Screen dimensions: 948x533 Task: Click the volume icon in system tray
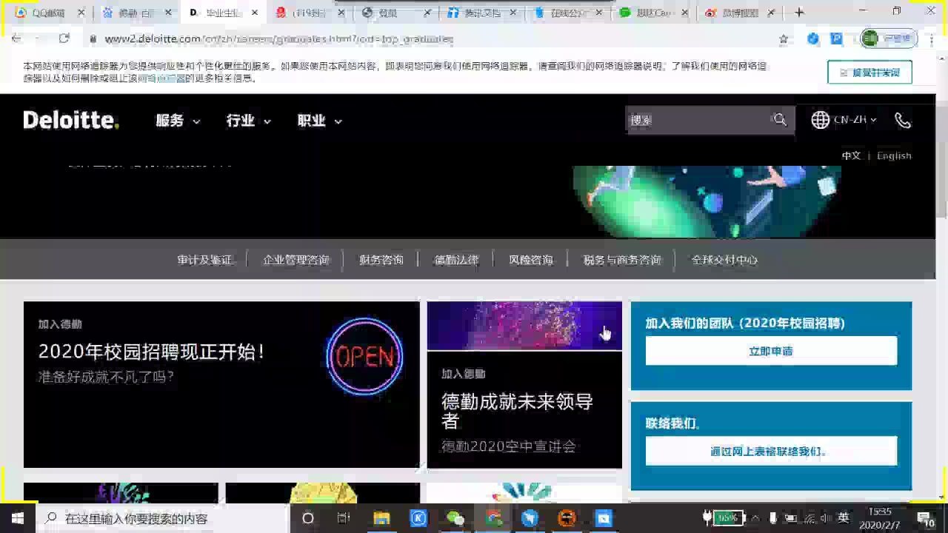(826, 518)
